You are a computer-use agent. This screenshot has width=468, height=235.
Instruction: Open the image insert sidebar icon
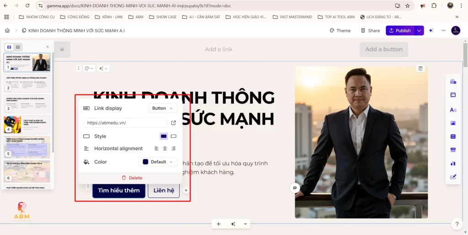[453, 123]
